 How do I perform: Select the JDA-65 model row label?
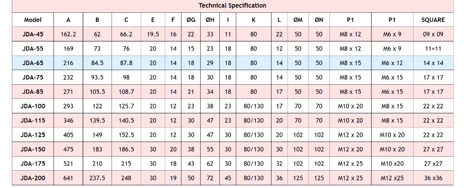[x=33, y=63]
